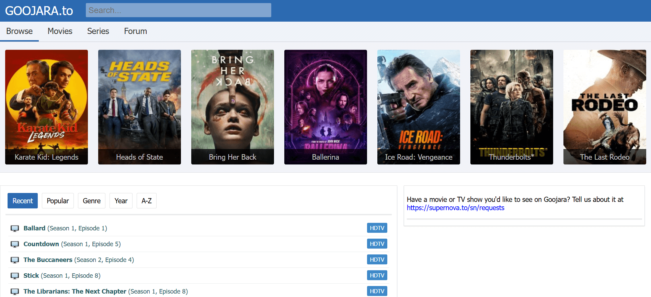Click HDTV badge on Ballard row

(x=377, y=228)
